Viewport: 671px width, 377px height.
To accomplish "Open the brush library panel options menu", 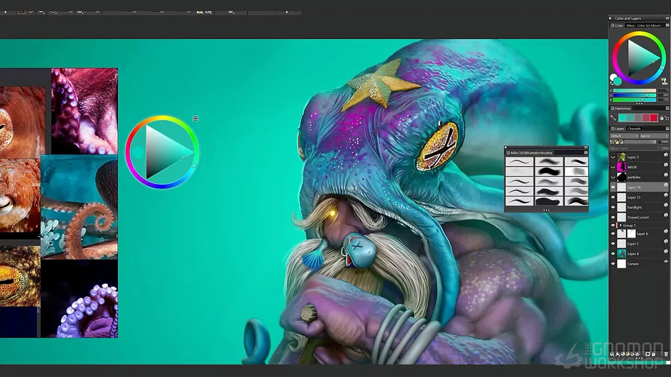I will point(586,153).
